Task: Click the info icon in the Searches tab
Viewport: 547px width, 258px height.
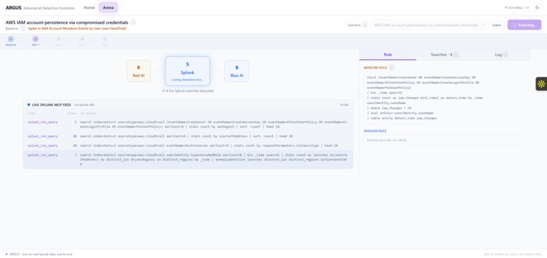Action: 456,54
